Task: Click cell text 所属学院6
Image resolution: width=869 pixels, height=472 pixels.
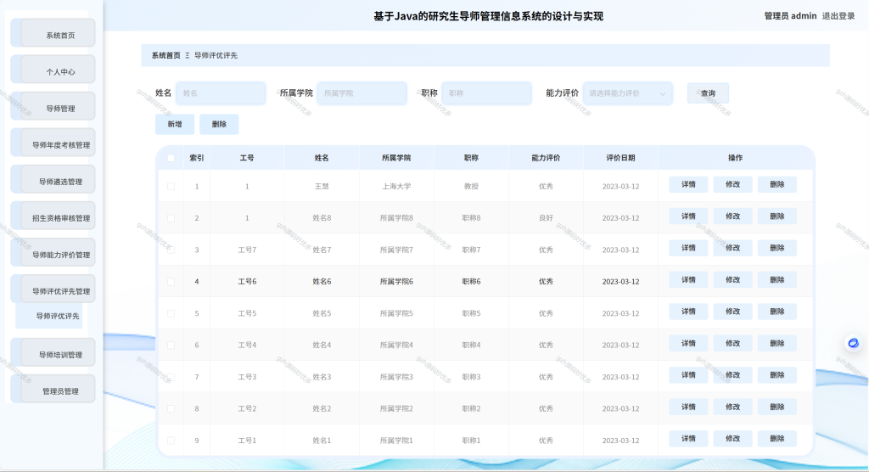Action: point(396,282)
